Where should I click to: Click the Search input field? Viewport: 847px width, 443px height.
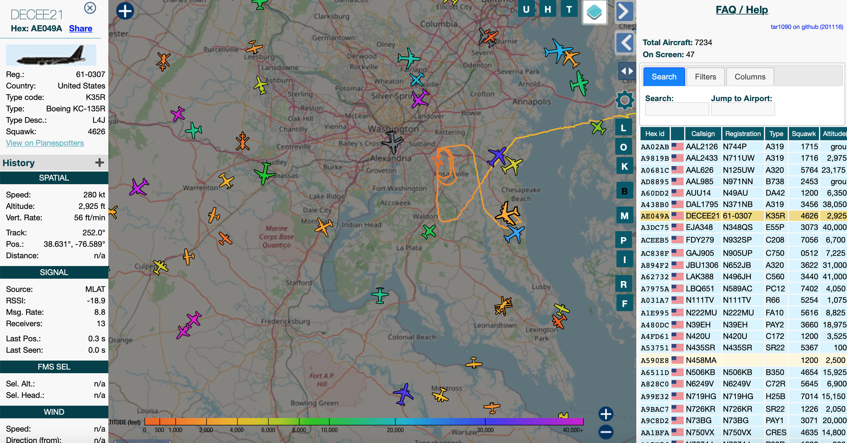pos(677,109)
